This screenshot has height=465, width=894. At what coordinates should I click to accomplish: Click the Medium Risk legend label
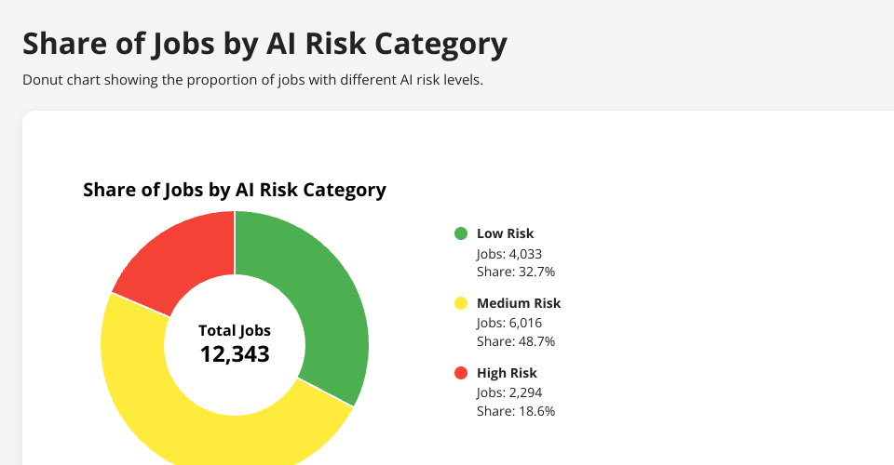(519, 303)
